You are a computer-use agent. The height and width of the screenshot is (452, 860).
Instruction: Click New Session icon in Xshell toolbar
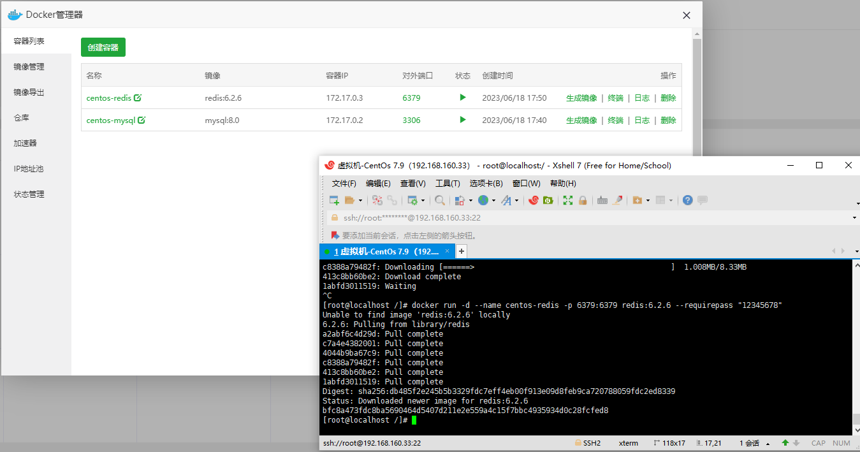[334, 200]
